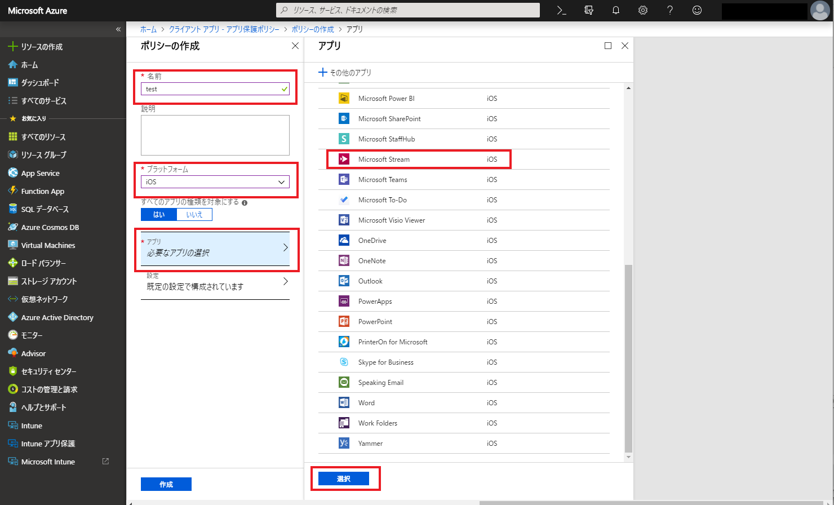Viewport: 834px width, 505px height.
Task: Click the Skype for Business icon
Action: click(344, 362)
